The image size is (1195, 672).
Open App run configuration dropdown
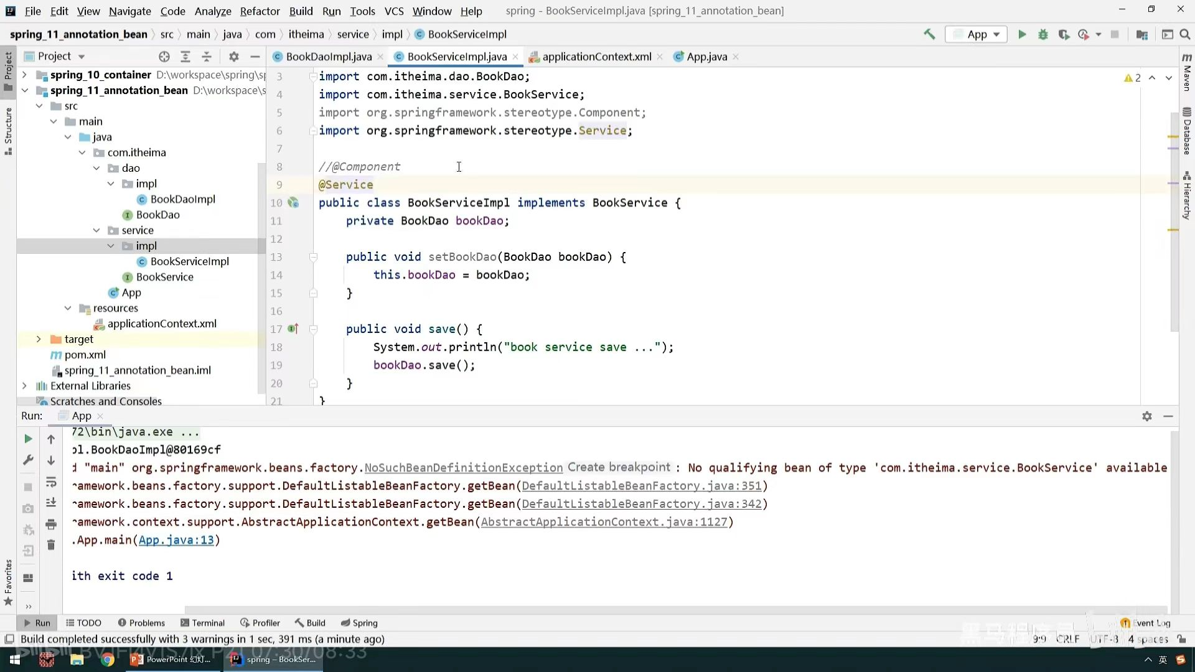977,35
